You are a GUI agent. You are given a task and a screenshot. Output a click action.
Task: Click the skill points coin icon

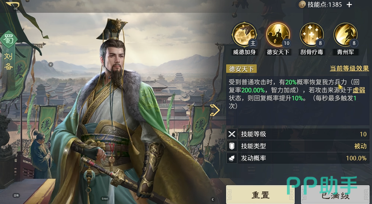point(302,5)
